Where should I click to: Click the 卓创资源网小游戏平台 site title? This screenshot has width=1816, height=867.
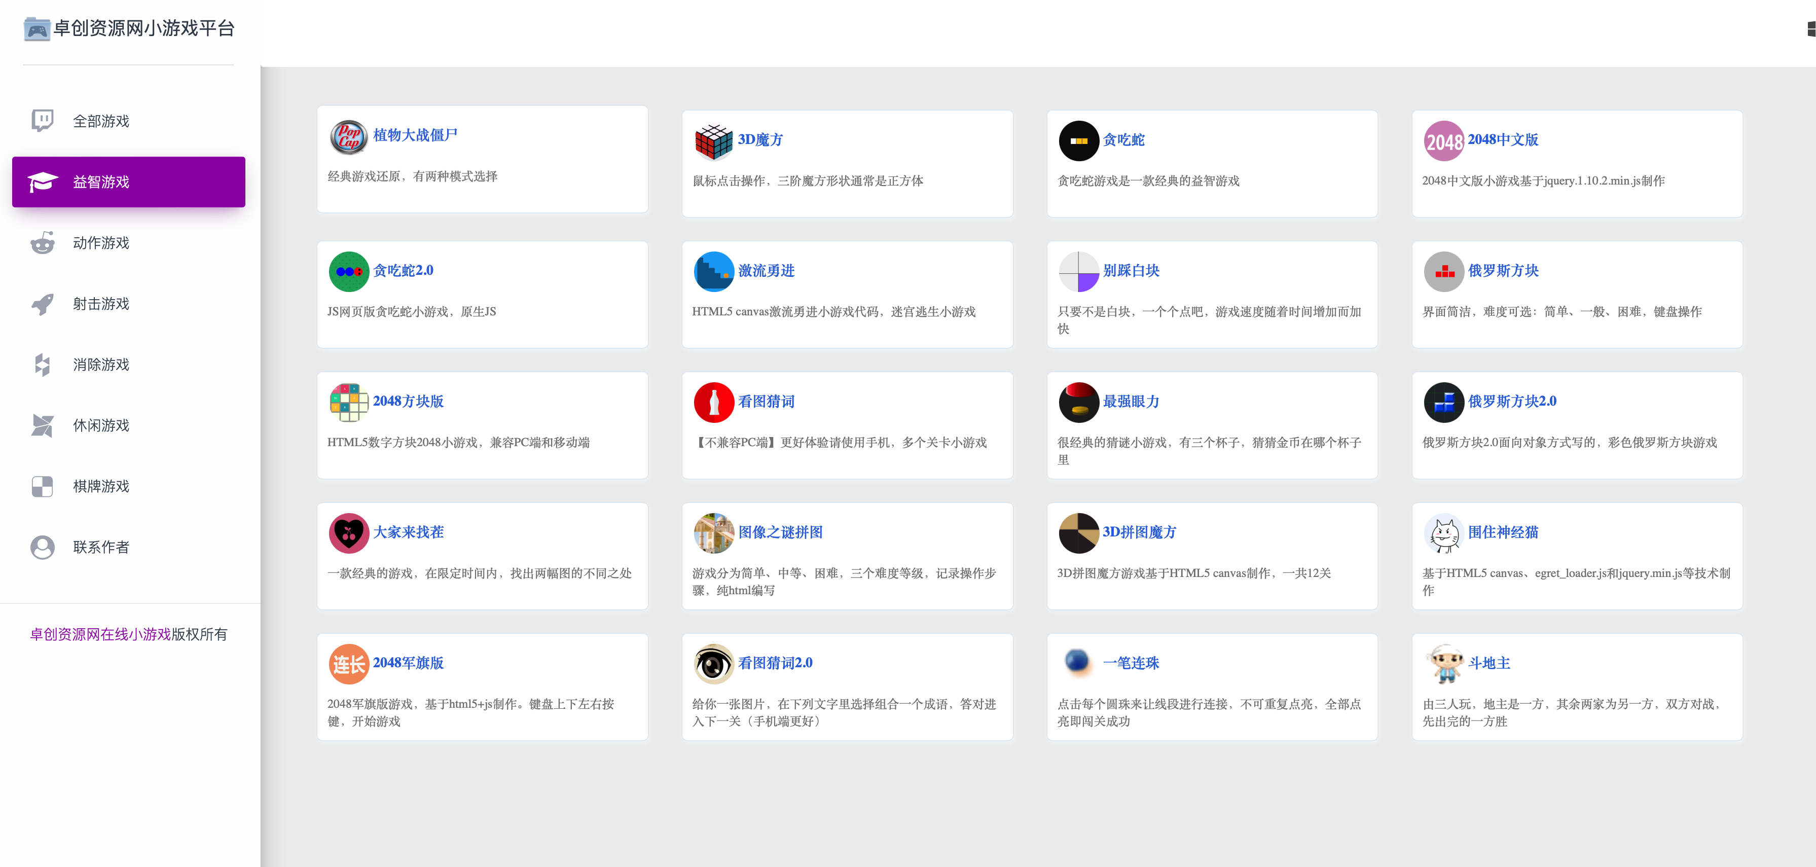(144, 28)
